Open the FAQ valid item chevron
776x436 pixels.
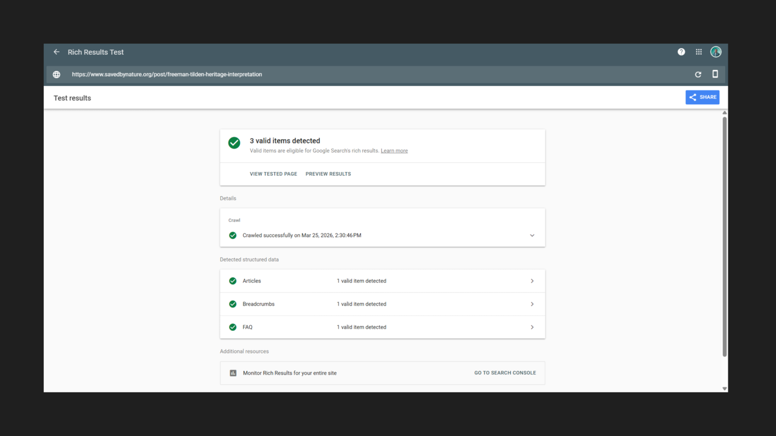(532, 327)
